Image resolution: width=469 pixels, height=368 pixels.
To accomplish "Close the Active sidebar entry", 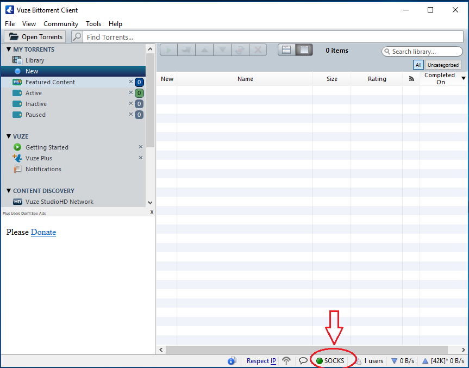I will coord(131,92).
